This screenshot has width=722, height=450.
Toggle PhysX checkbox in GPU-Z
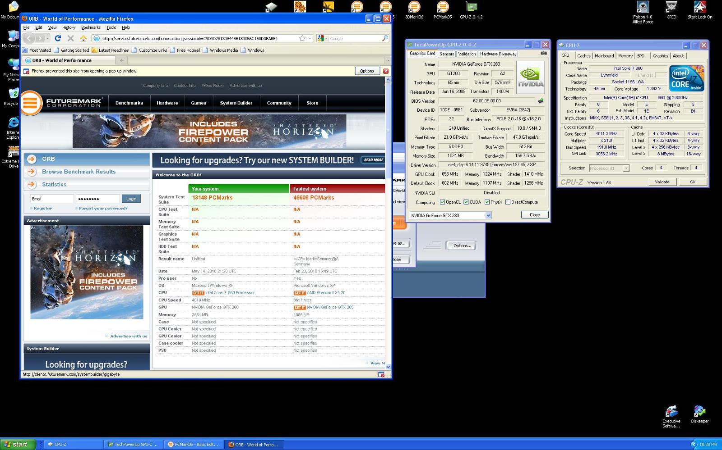point(487,202)
